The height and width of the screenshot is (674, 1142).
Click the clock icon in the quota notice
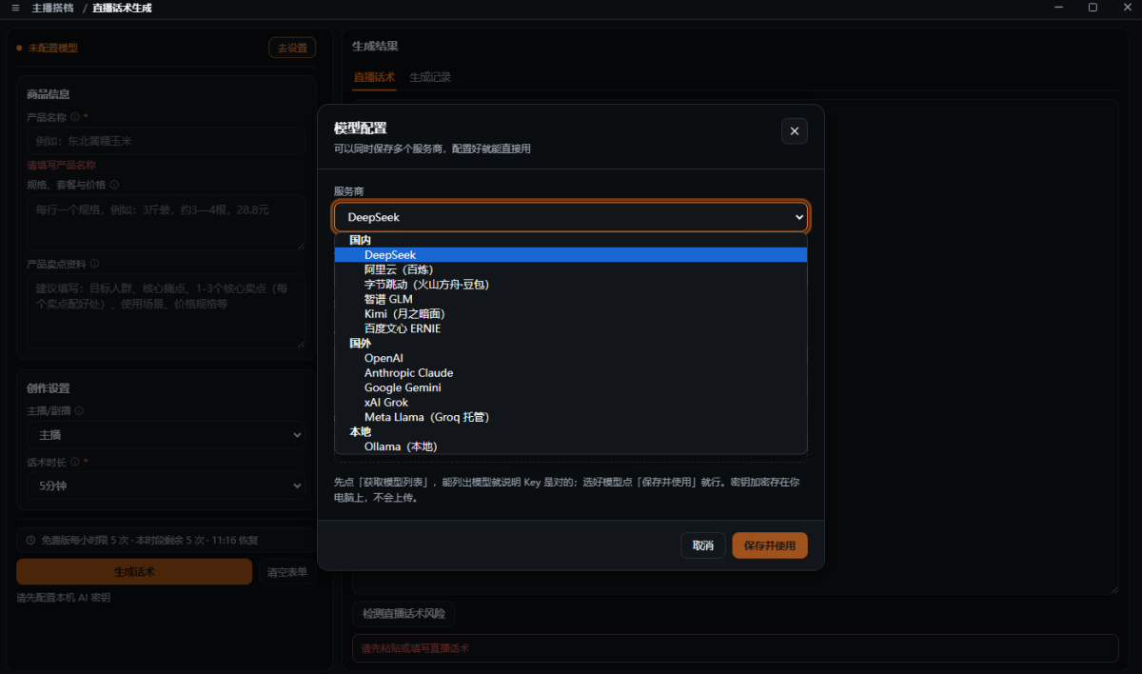click(x=30, y=540)
